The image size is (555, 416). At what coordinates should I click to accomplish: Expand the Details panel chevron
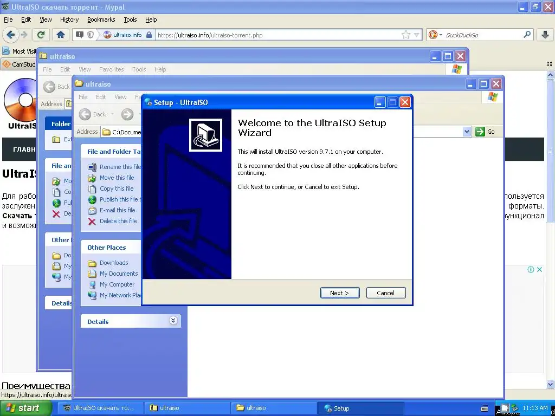[x=173, y=321]
